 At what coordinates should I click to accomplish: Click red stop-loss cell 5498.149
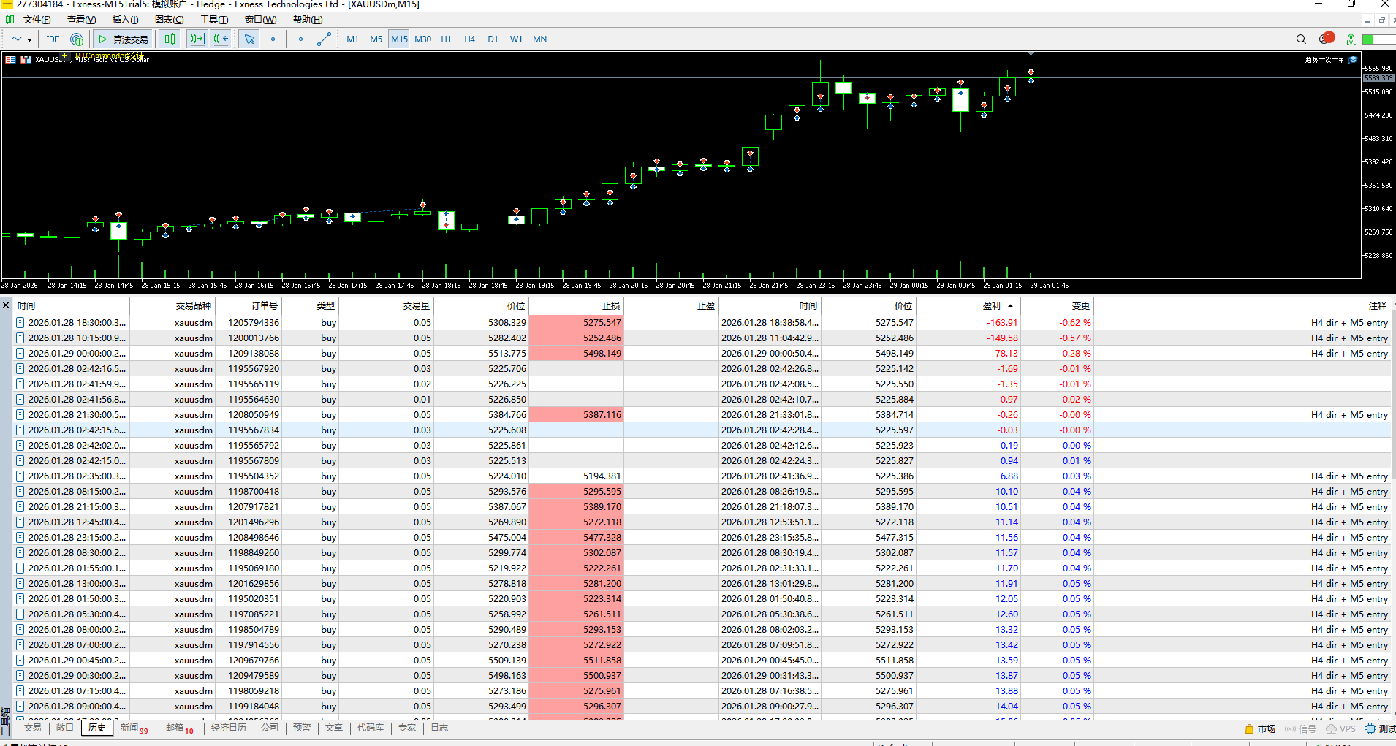(x=576, y=354)
